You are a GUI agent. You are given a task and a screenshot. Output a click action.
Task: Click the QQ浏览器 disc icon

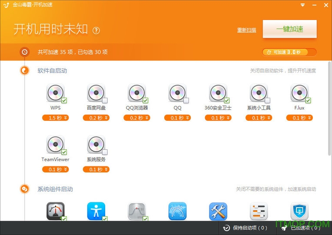(x=136, y=93)
